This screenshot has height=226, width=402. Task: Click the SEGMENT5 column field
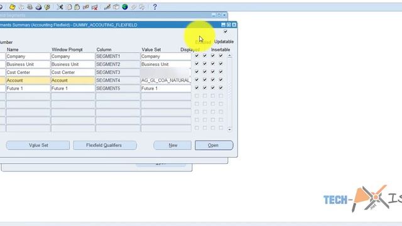point(118,89)
